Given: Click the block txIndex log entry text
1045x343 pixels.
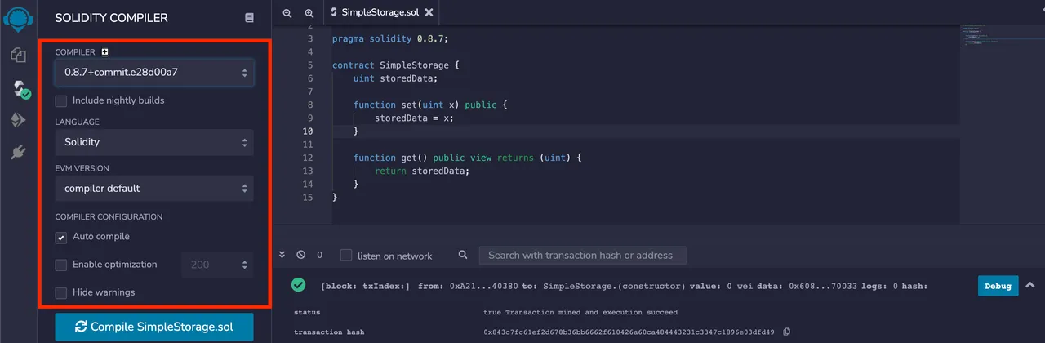Looking at the screenshot, I should click(625, 286).
